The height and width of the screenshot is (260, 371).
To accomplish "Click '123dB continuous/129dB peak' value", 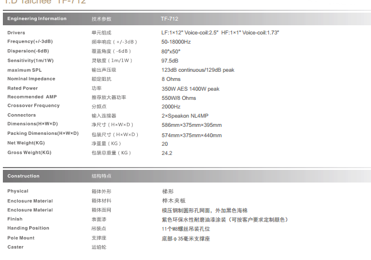I will coord(198,70).
